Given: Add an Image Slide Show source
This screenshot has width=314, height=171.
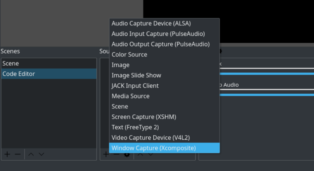Looking at the screenshot, I should pos(164,75).
